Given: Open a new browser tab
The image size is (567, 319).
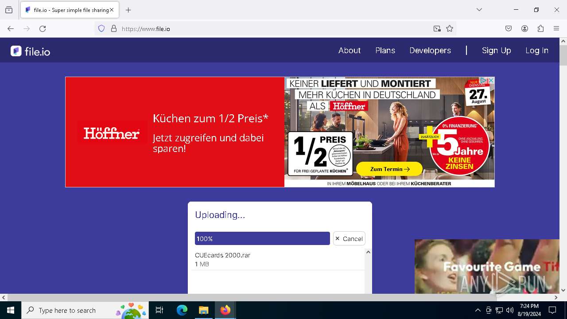Looking at the screenshot, I should click(x=128, y=10).
